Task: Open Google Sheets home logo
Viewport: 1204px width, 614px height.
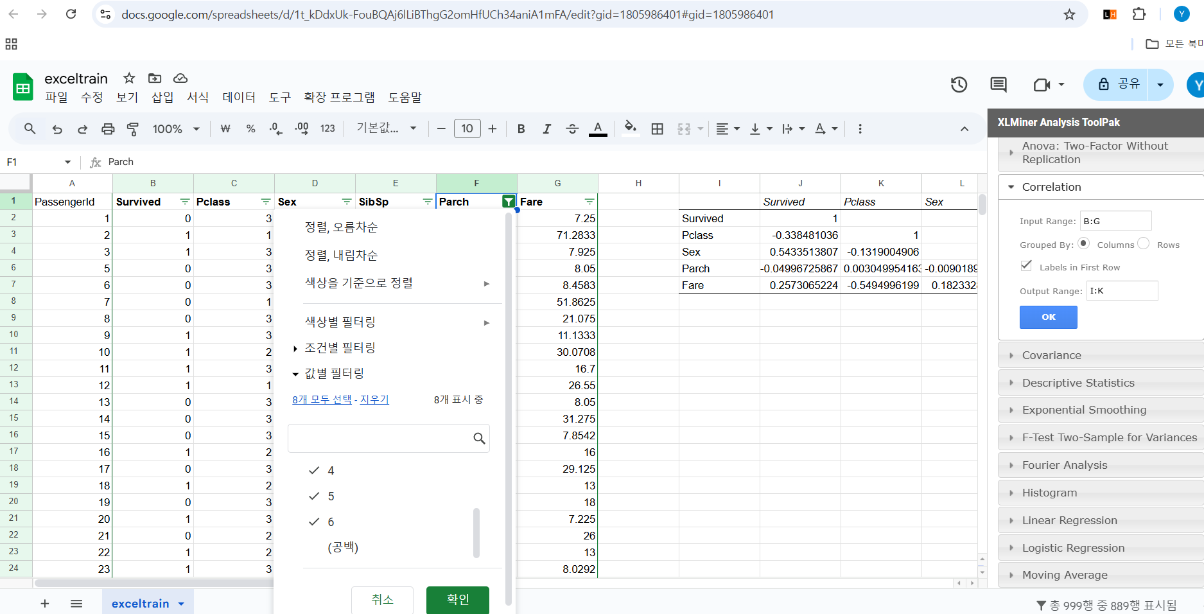Action: tap(23, 87)
